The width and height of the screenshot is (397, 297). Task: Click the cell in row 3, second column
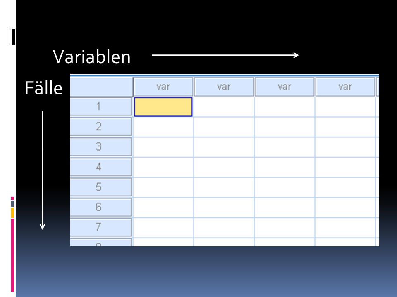point(224,147)
